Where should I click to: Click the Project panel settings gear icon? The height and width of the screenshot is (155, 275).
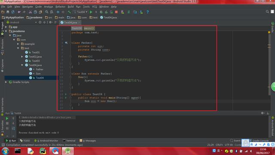pos(51,22)
